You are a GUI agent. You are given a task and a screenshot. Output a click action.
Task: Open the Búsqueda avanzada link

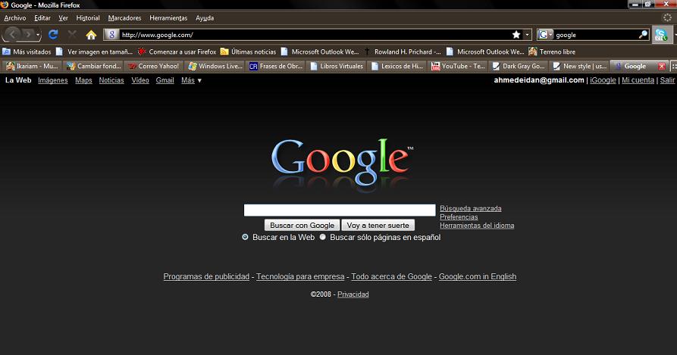coord(471,208)
